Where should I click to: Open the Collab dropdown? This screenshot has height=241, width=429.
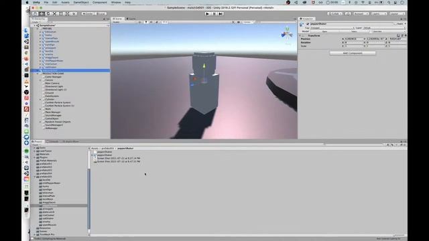point(335,13)
